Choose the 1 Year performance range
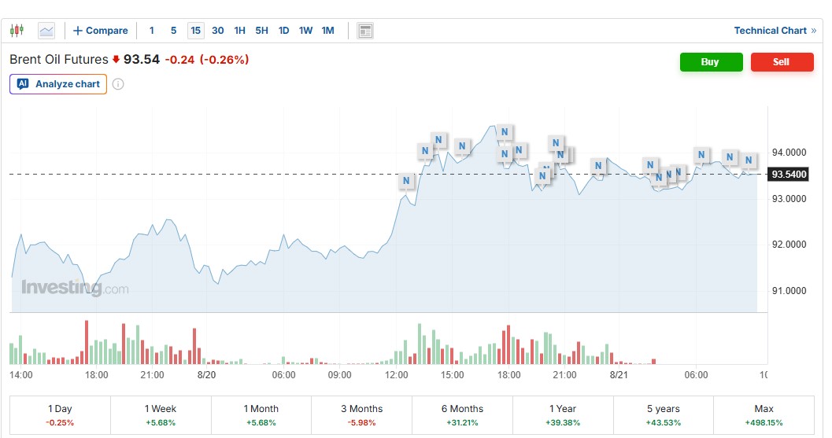The height and width of the screenshot is (438, 832). (563, 415)
